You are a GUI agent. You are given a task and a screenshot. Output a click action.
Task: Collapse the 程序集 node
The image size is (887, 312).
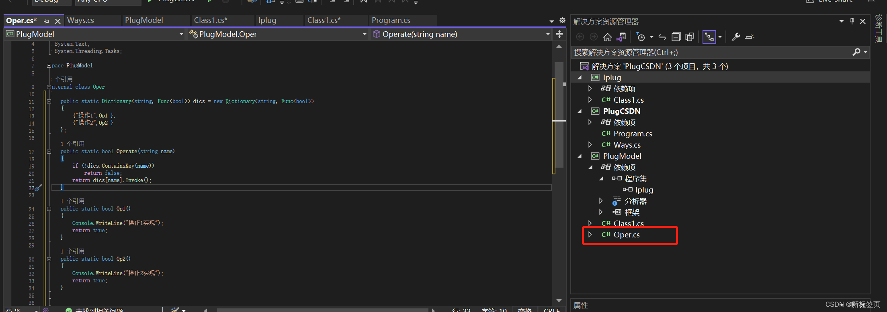(601, 178)
